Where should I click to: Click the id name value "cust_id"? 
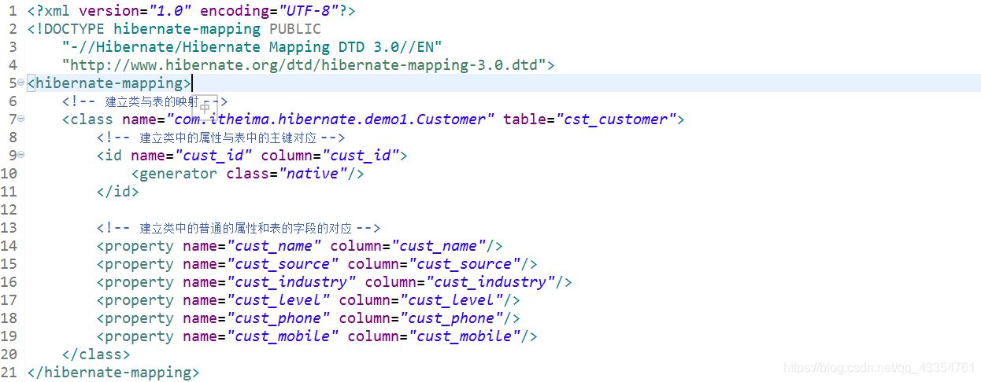(213, 156)
